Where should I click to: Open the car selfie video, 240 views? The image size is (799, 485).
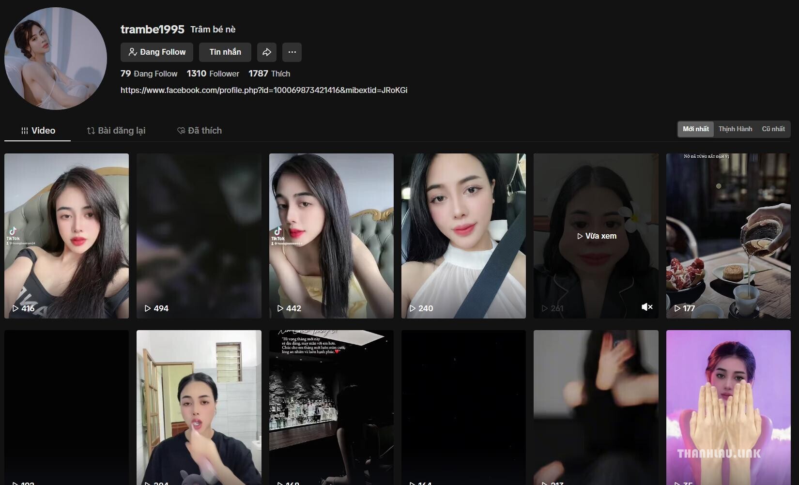click(463, 236)
